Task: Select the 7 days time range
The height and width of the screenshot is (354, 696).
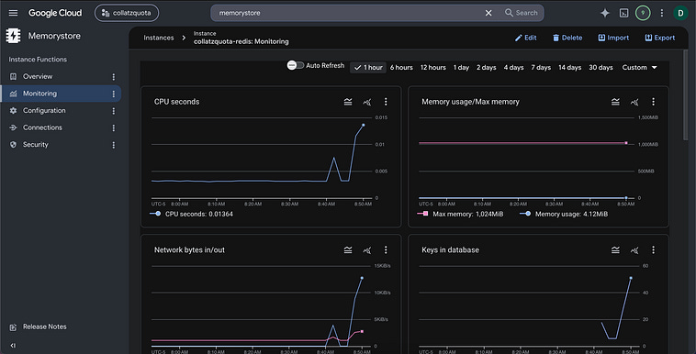Action: click(541, 68)
